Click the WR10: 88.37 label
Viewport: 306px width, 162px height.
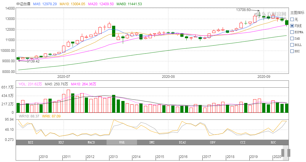29,116
